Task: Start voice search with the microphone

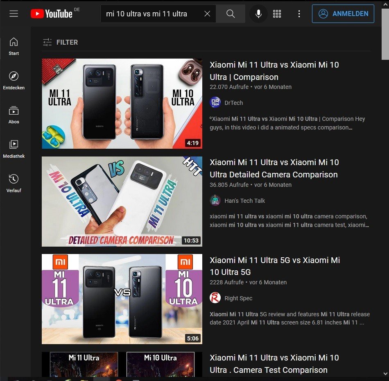Action: [258, 14]
